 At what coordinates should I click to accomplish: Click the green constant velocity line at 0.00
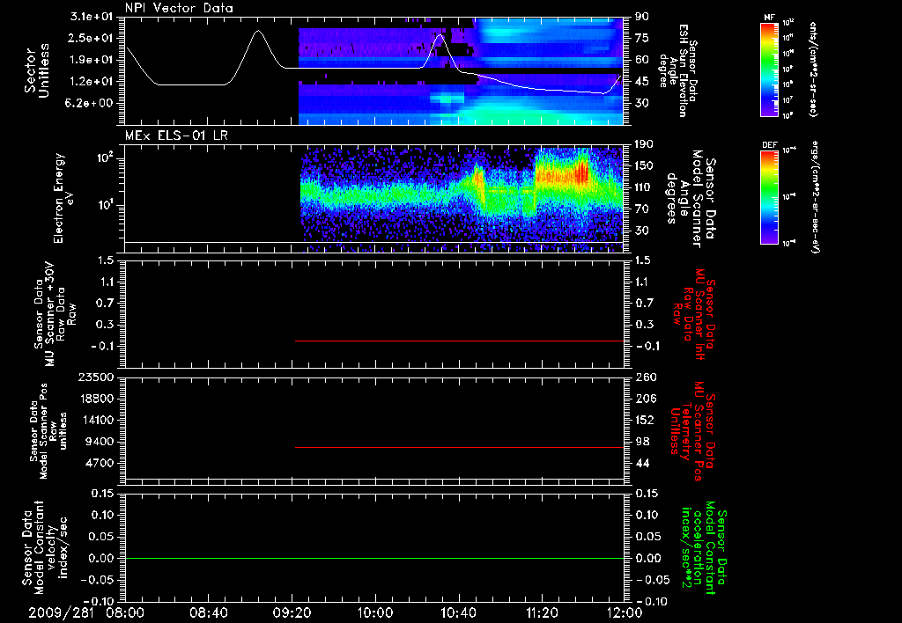point(374,558)
